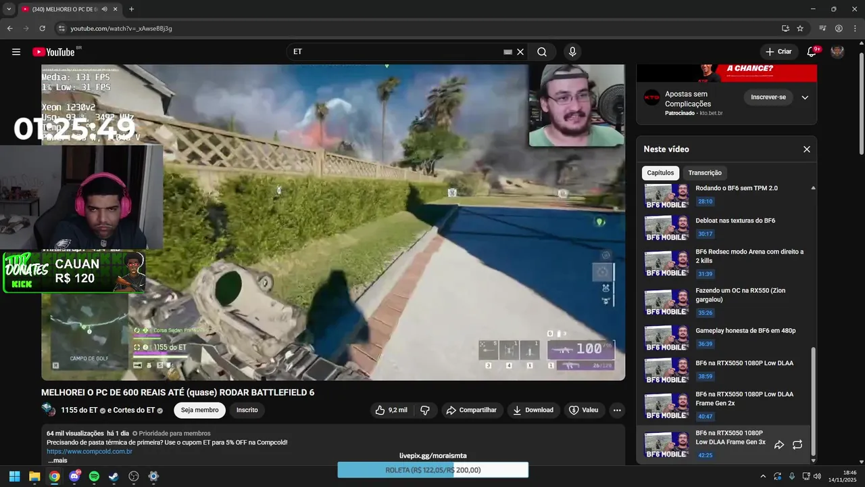Like the video (9,2 mil)
Image resolution: width=865 pixels, height=487 pixels.
pyautogui.click(x=391, y=410)
